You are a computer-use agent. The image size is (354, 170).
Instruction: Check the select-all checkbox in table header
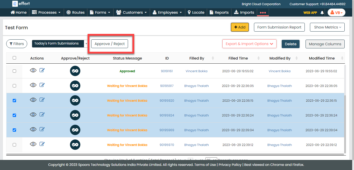tap(14, 58)
